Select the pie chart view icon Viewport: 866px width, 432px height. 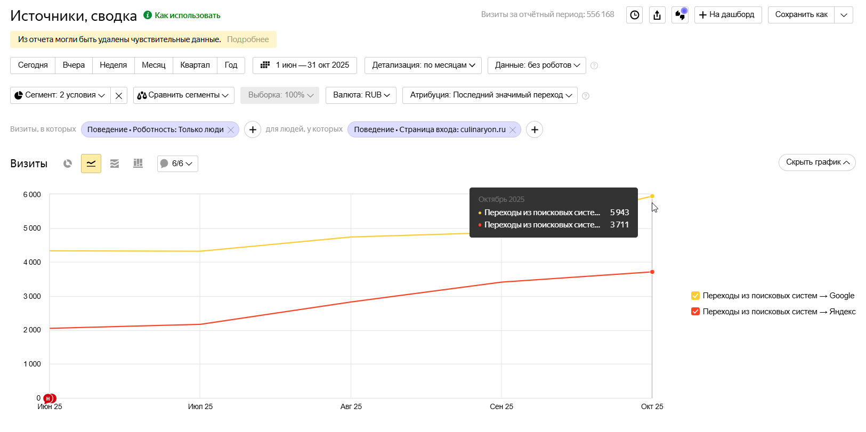pyautogui.click(x=68, y=164)
